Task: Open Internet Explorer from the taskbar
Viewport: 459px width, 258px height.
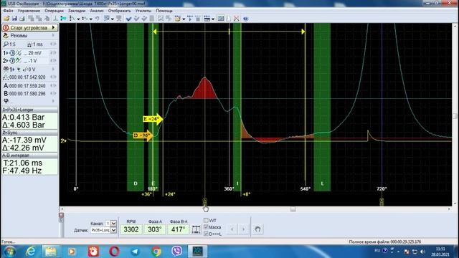Action: point(30,251)
